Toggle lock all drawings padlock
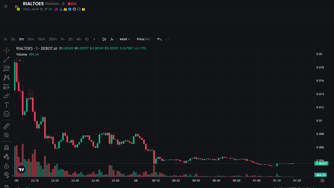 tap(6, 166)
